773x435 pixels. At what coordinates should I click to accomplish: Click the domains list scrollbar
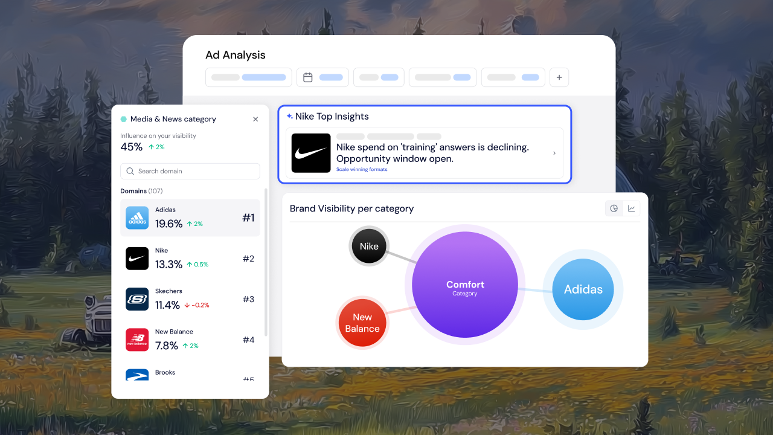pos(266,262)
